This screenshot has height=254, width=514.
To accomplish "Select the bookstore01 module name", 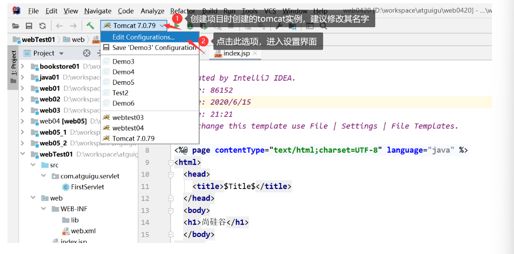I will (x=59, y=66).
